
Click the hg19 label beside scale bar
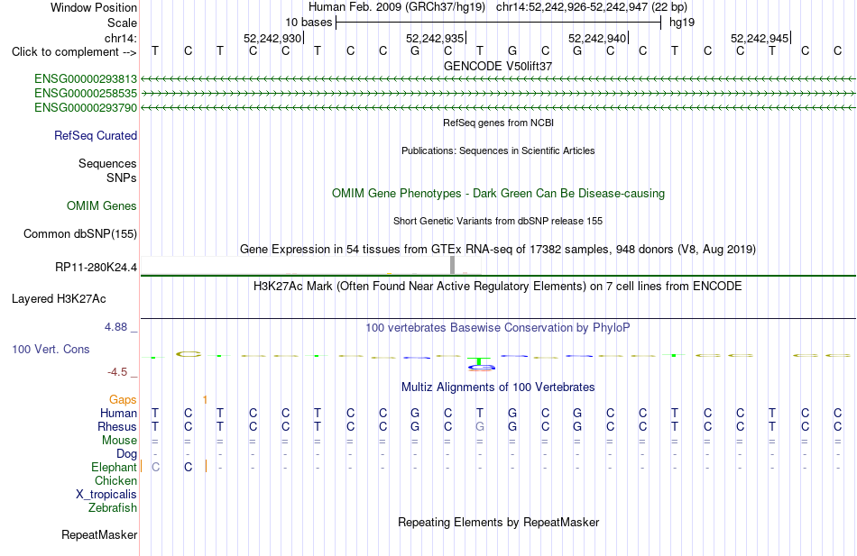pos(682,23)
